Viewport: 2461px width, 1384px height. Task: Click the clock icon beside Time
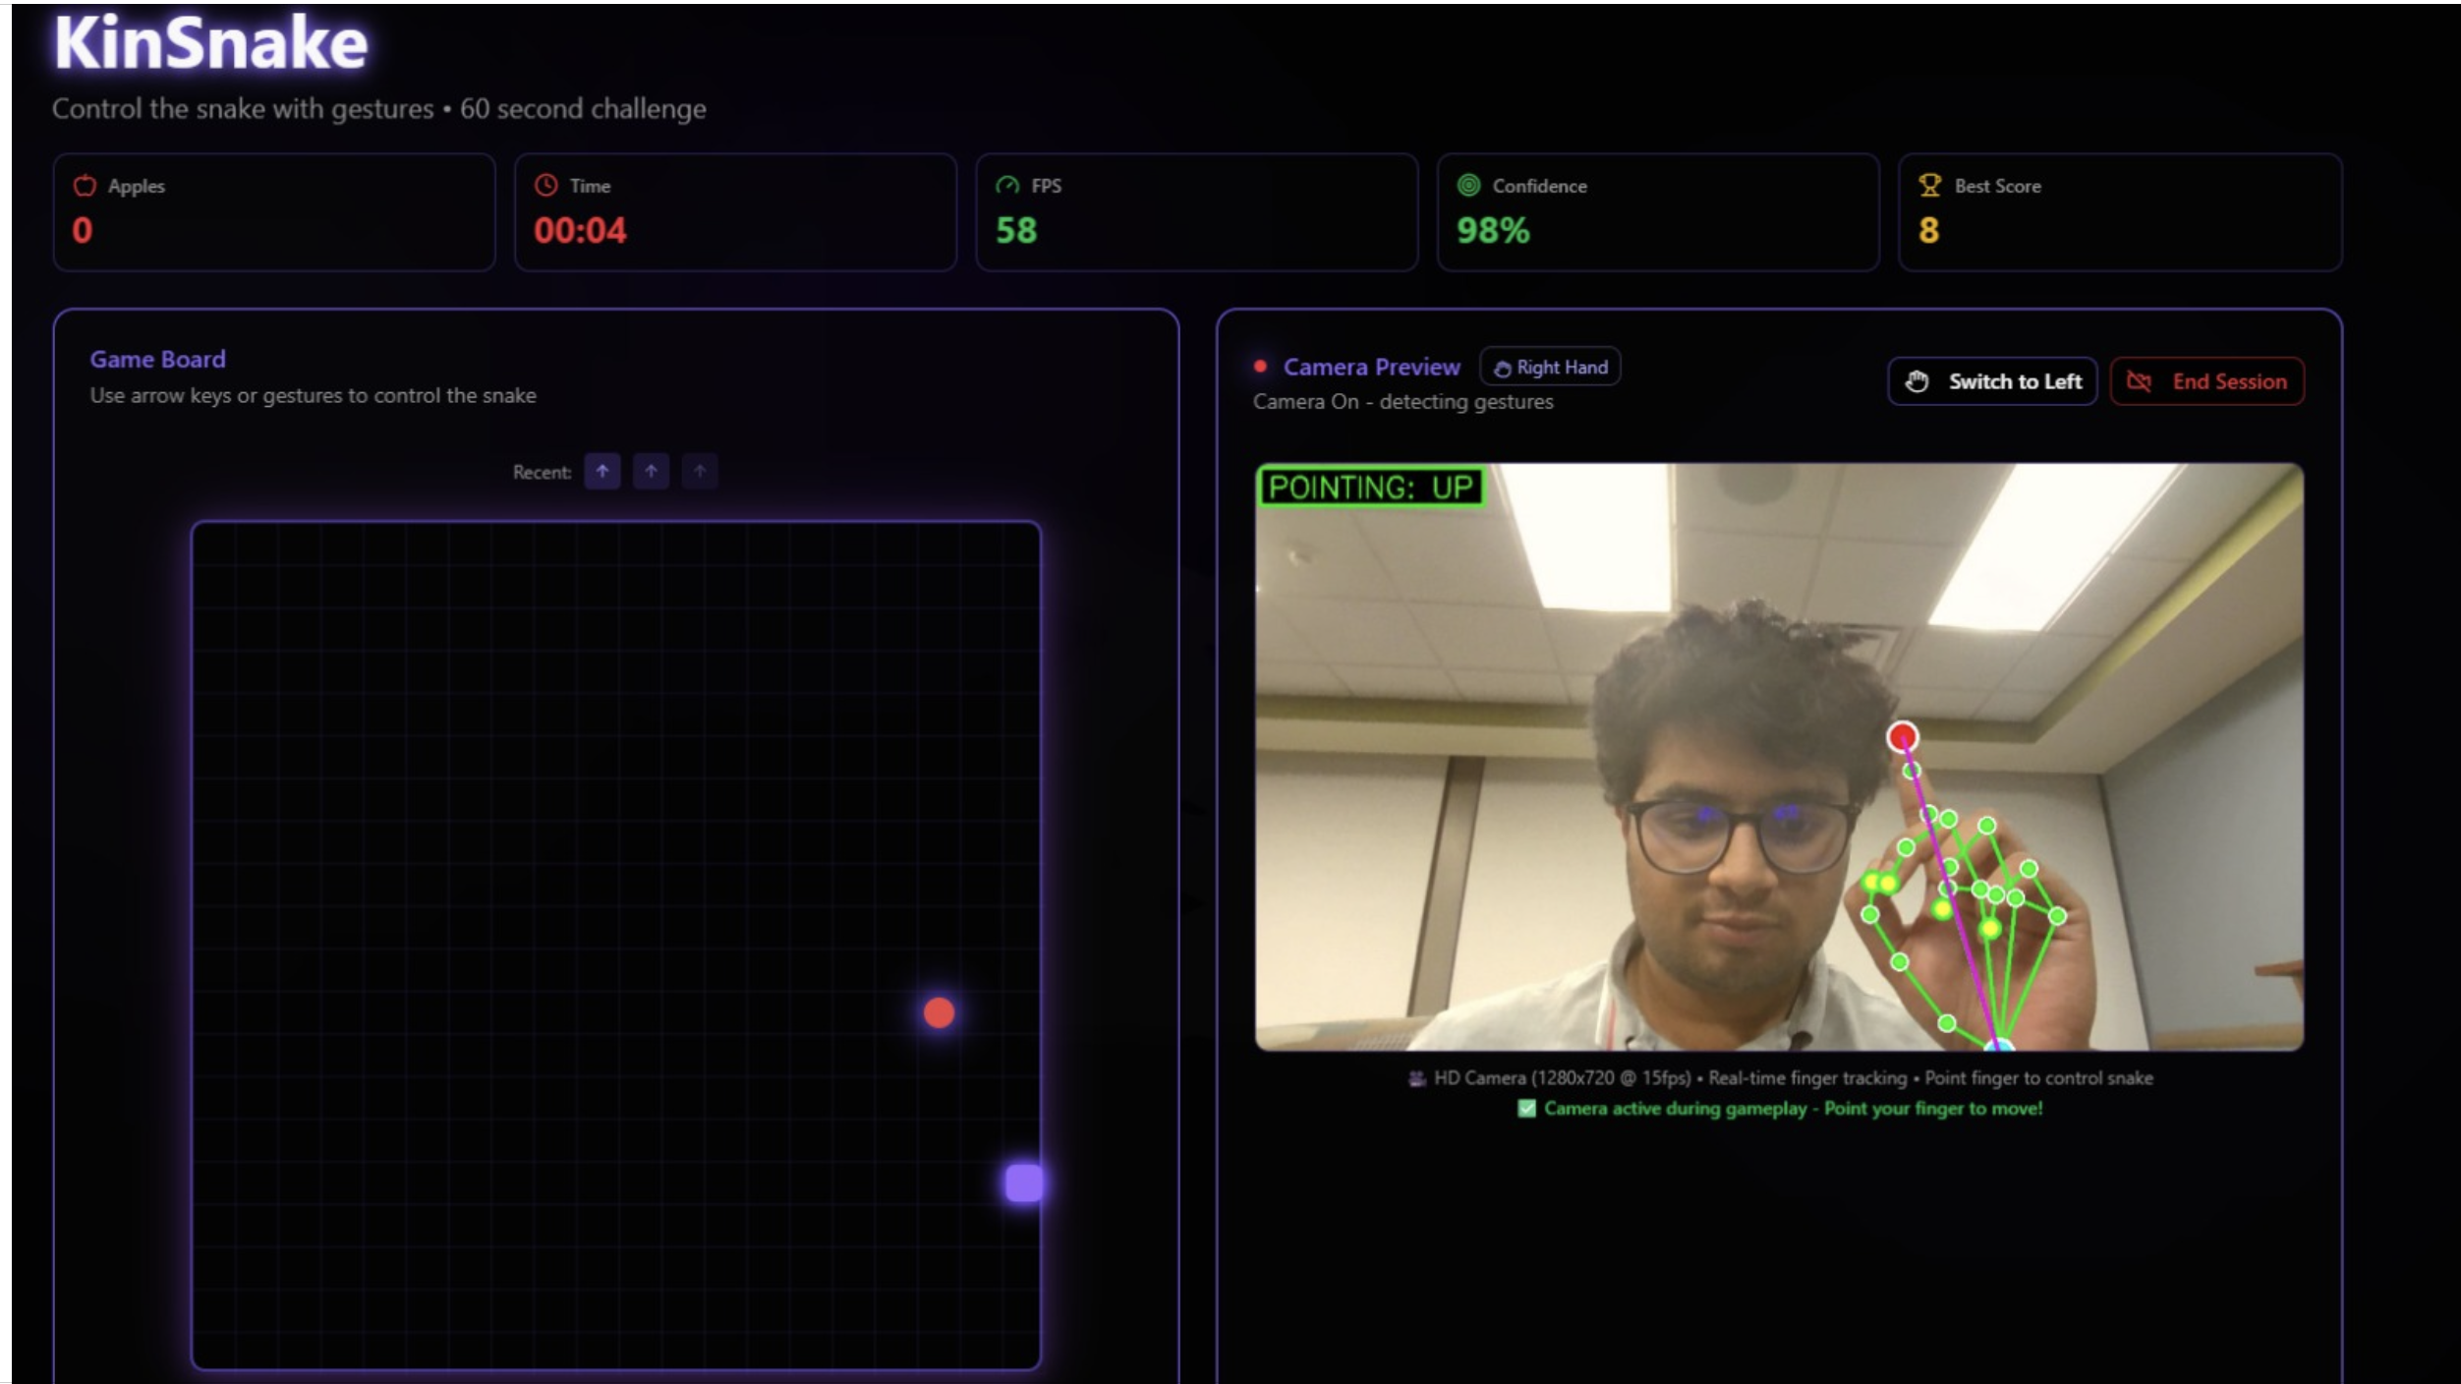coord(546,185)
